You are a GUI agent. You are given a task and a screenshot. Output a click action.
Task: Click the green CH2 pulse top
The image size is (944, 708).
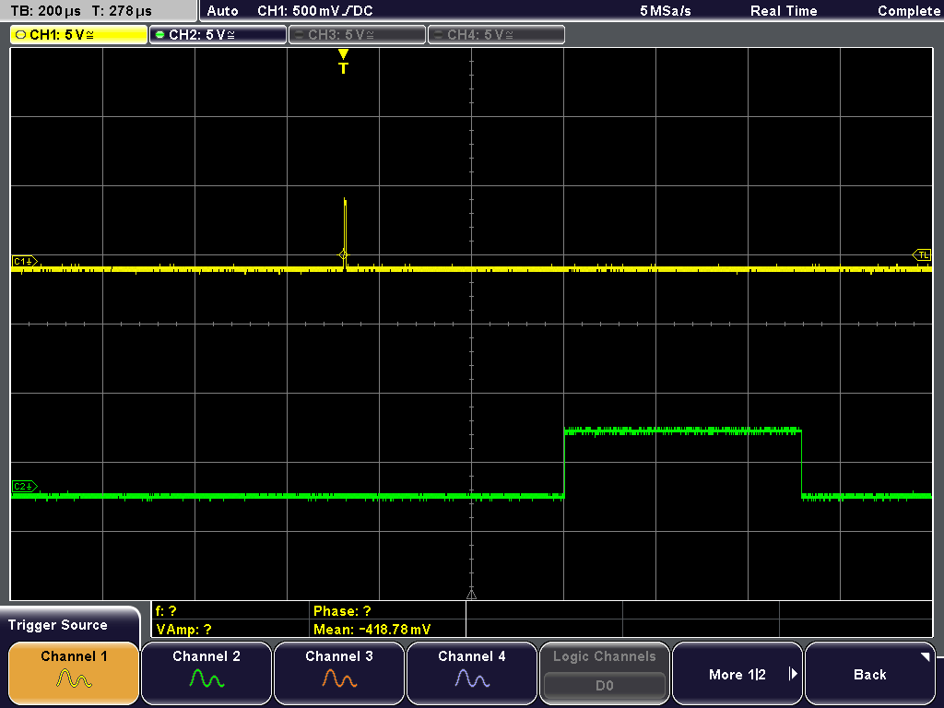click(x=683, y=431)
